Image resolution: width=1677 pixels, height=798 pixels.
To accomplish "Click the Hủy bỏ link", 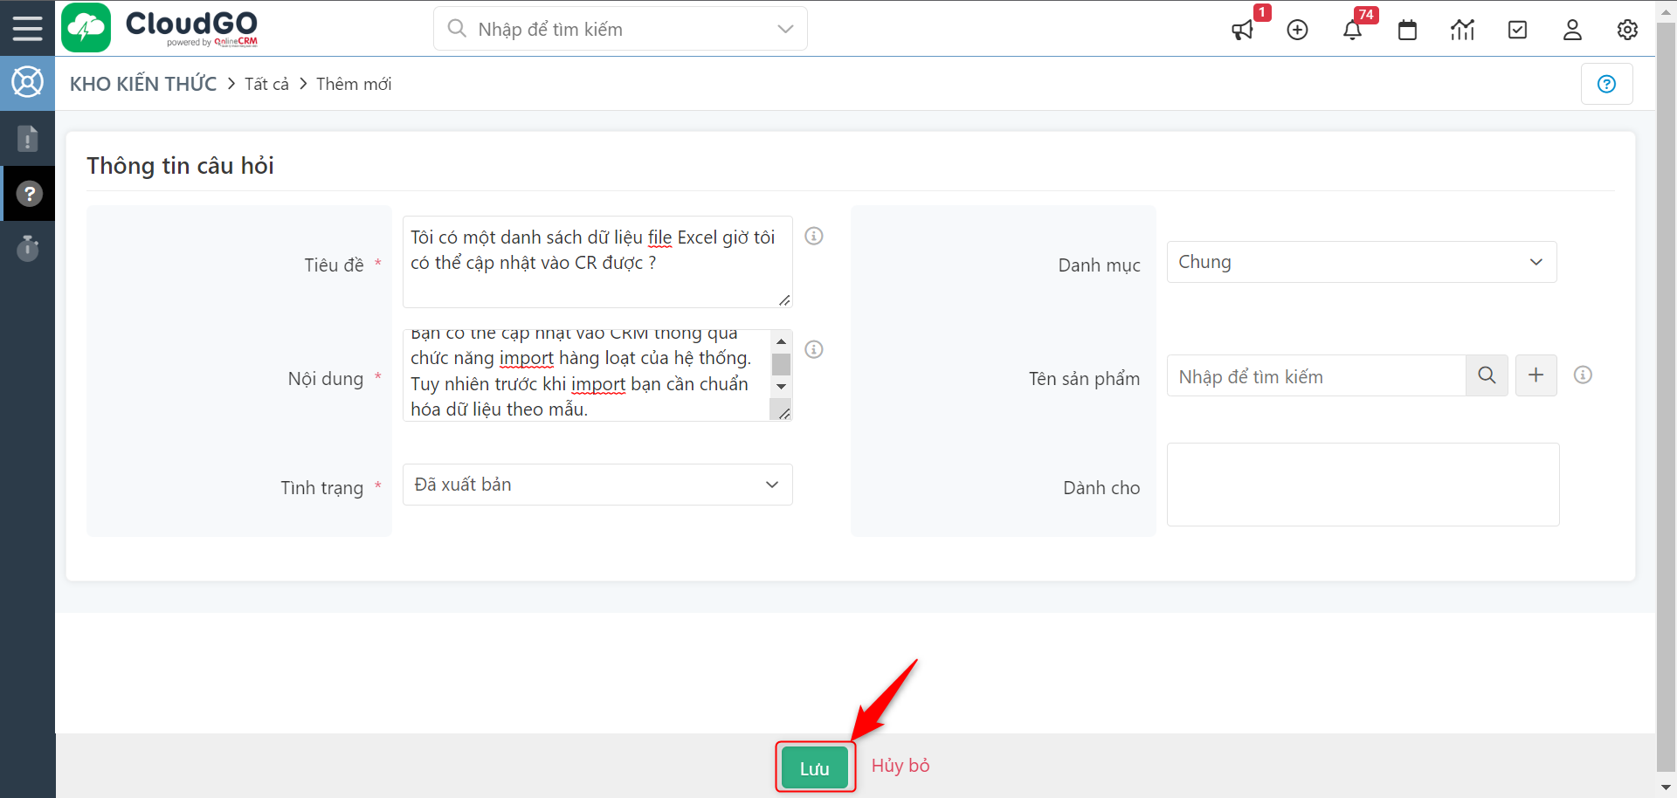I will 900,766.
